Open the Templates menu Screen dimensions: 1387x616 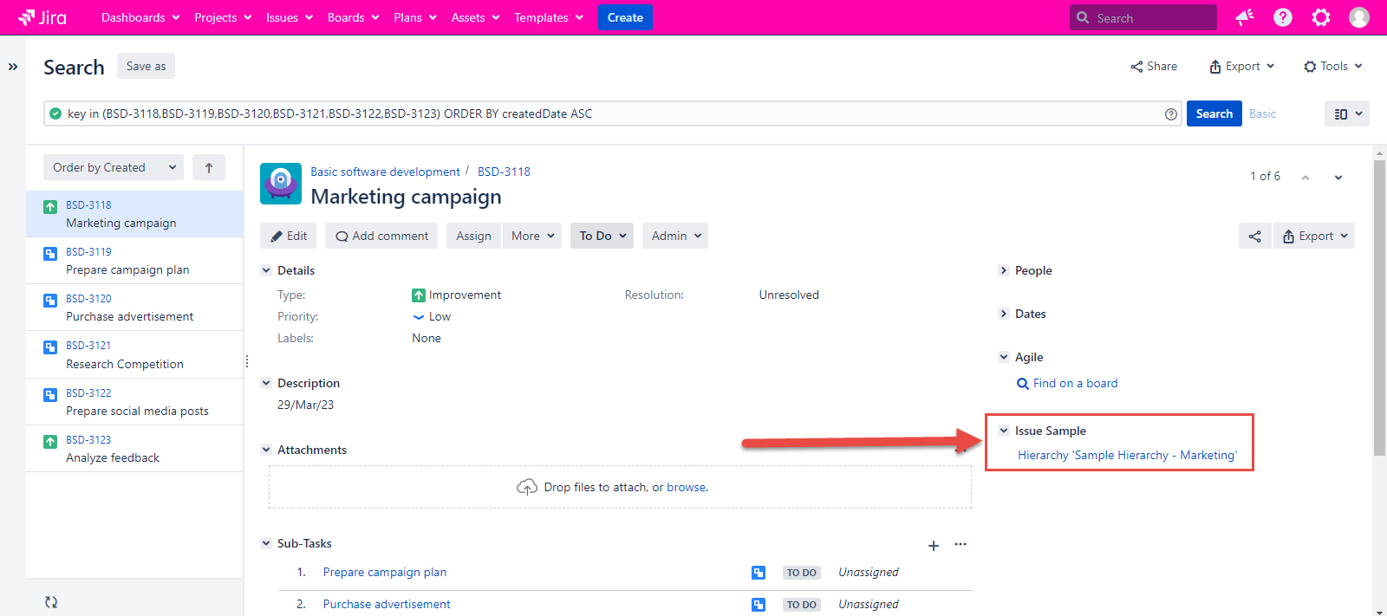click(x=548, y=17)
